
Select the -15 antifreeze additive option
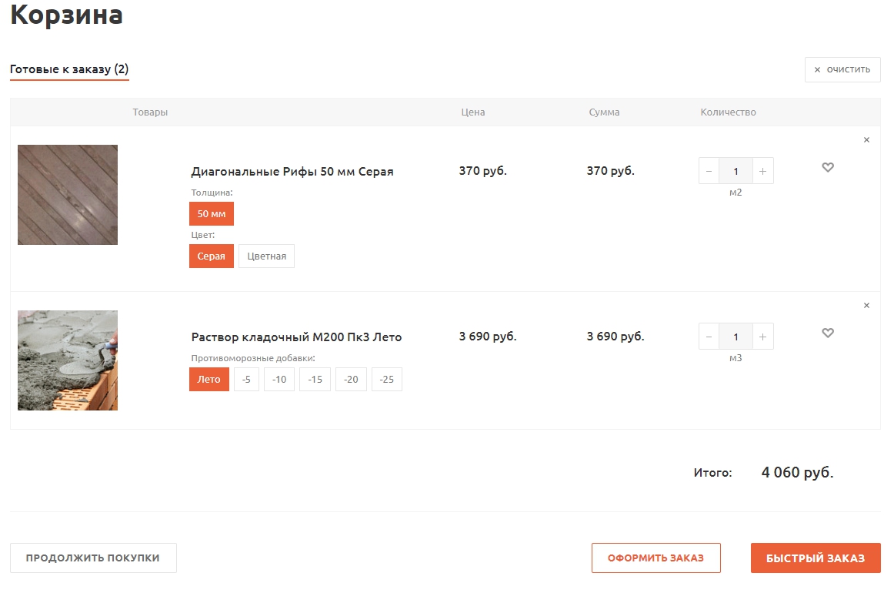click(x=315, y=380)
